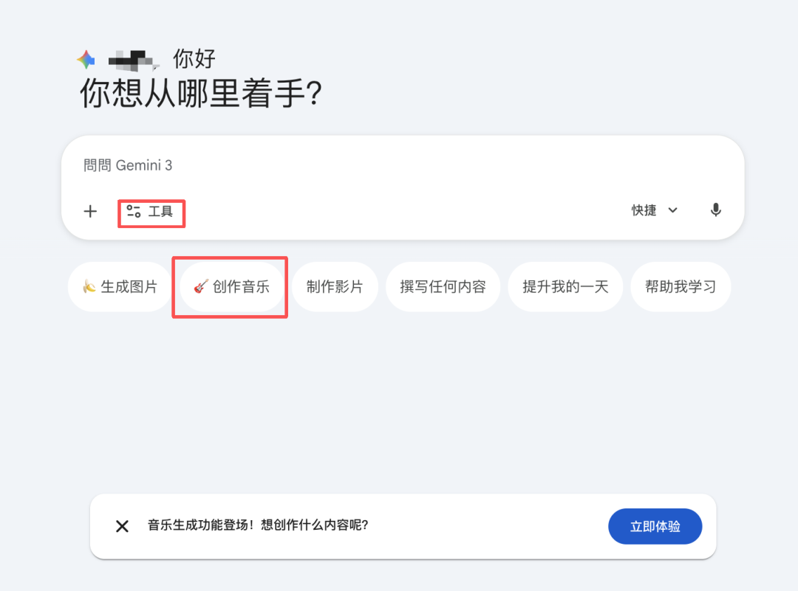Select the 制作影片 suggestion chip

[x=335, y=287]
